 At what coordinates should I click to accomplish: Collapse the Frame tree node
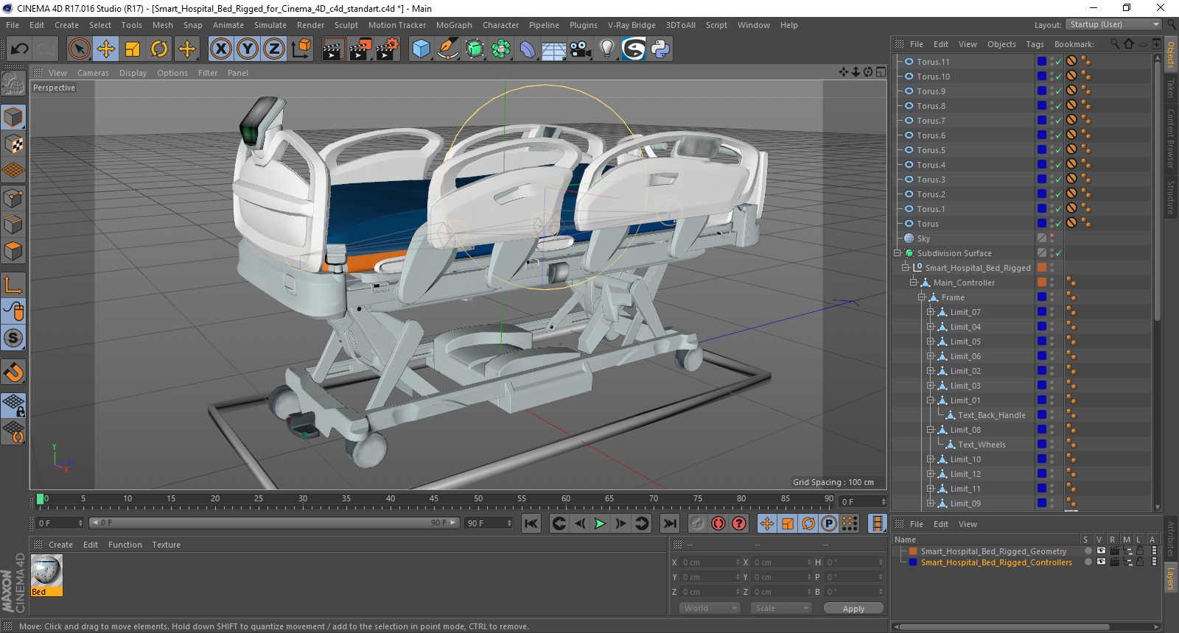pos(922,297)
